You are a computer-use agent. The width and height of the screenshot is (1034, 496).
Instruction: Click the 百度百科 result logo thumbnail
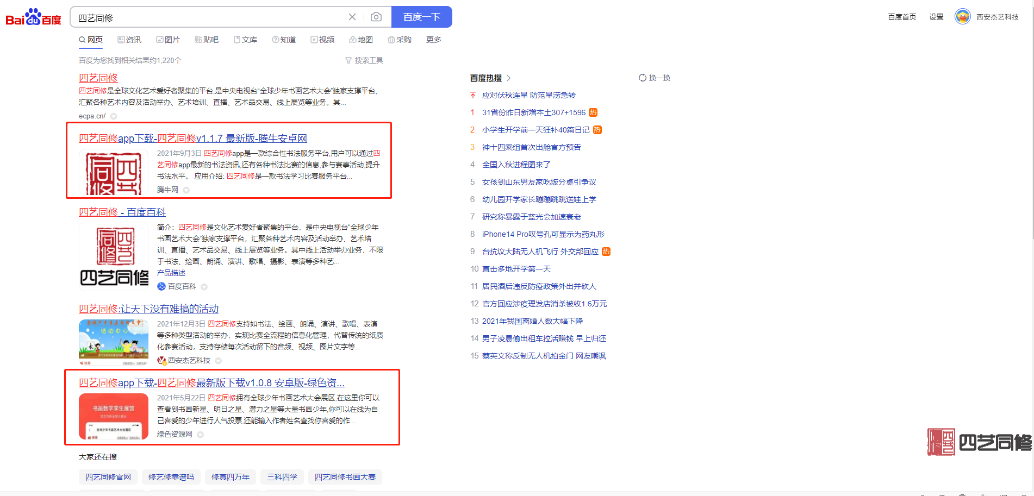(x=114, y=256)
